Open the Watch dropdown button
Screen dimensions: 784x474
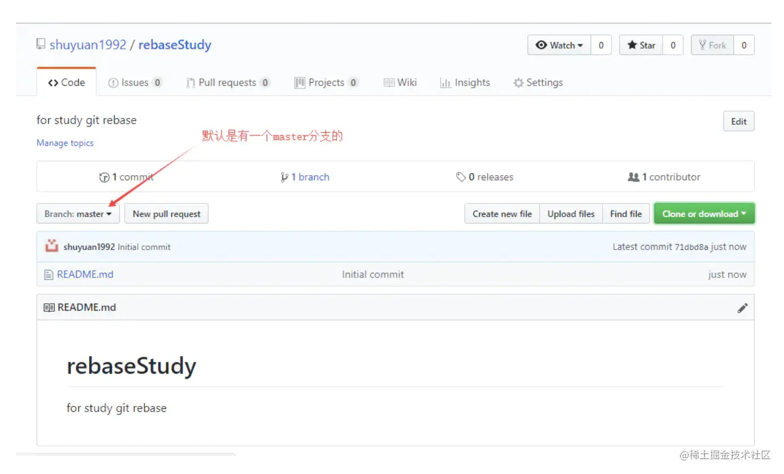[x=559, y=45]
